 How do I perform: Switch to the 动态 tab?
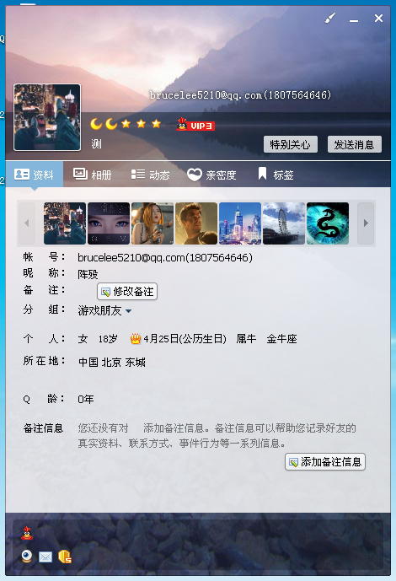coord(150,175)
